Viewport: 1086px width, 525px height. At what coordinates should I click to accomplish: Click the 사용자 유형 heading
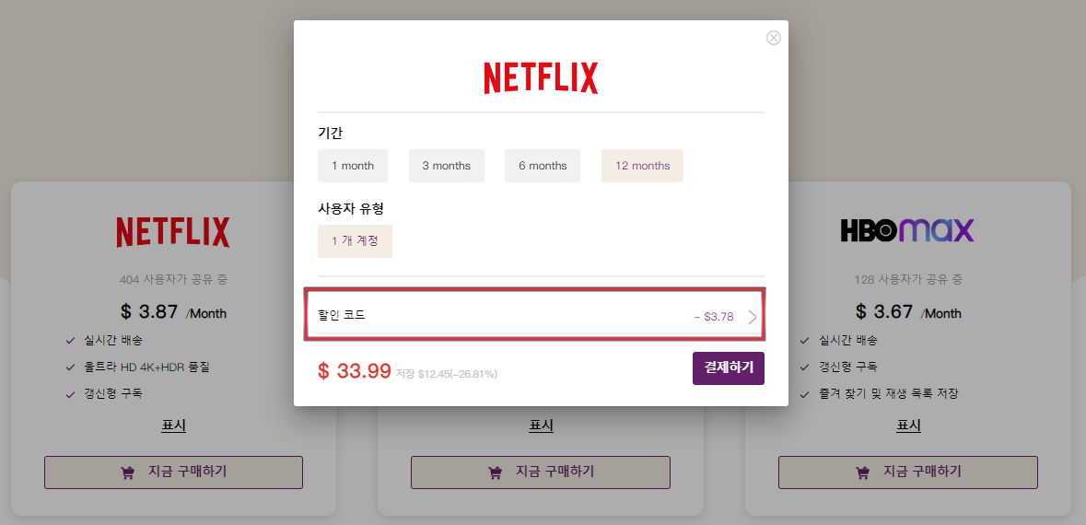click(350, 208)
